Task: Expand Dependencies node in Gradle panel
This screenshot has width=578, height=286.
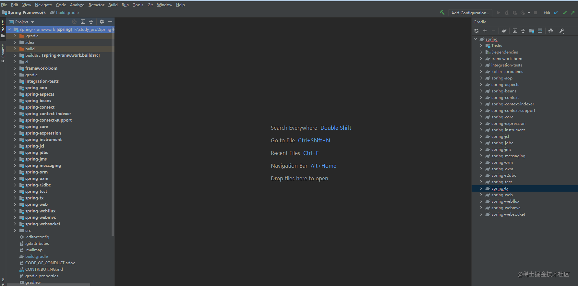Action: click(x=481, y=52)
